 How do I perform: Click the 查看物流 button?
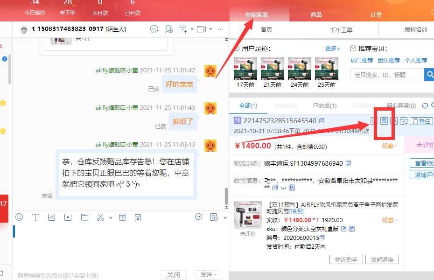click(422, 163)
